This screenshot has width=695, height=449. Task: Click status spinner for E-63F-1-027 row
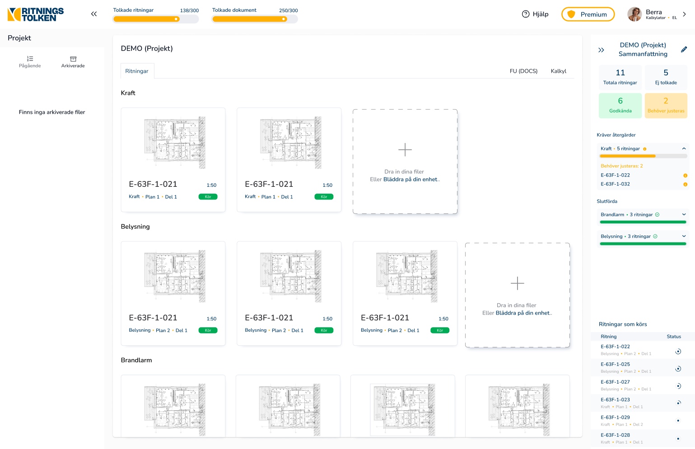click(x=678, y=386)
